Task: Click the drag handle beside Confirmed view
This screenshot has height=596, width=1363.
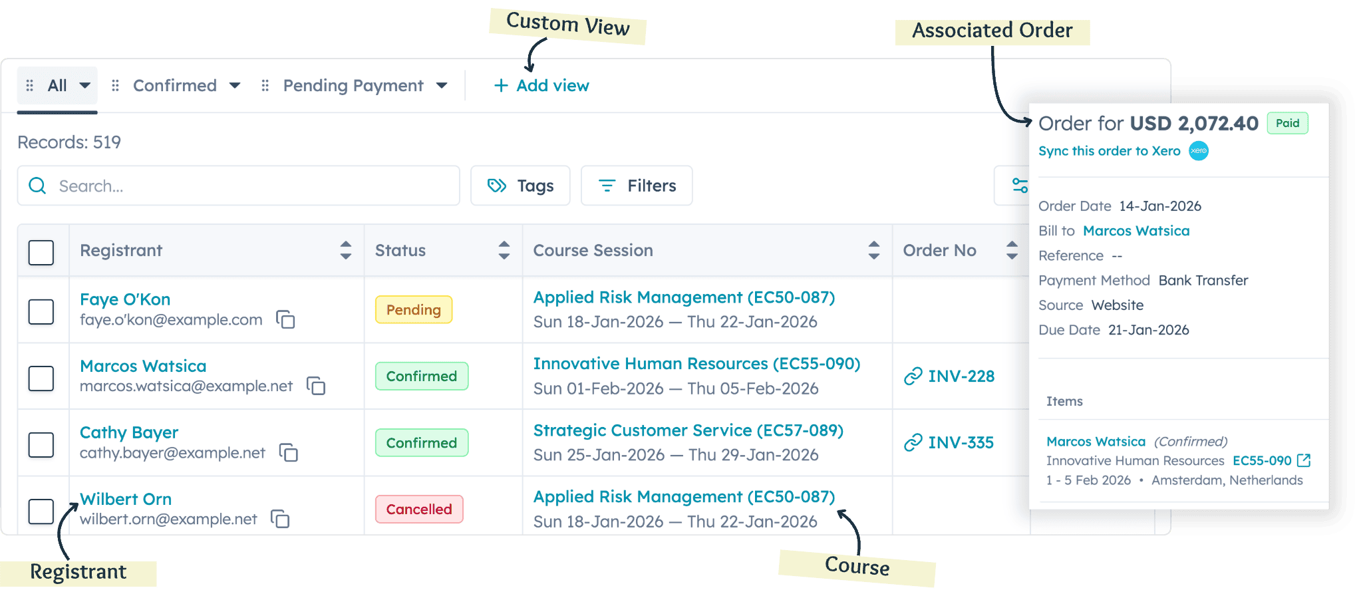Action: tap(116, 86)
